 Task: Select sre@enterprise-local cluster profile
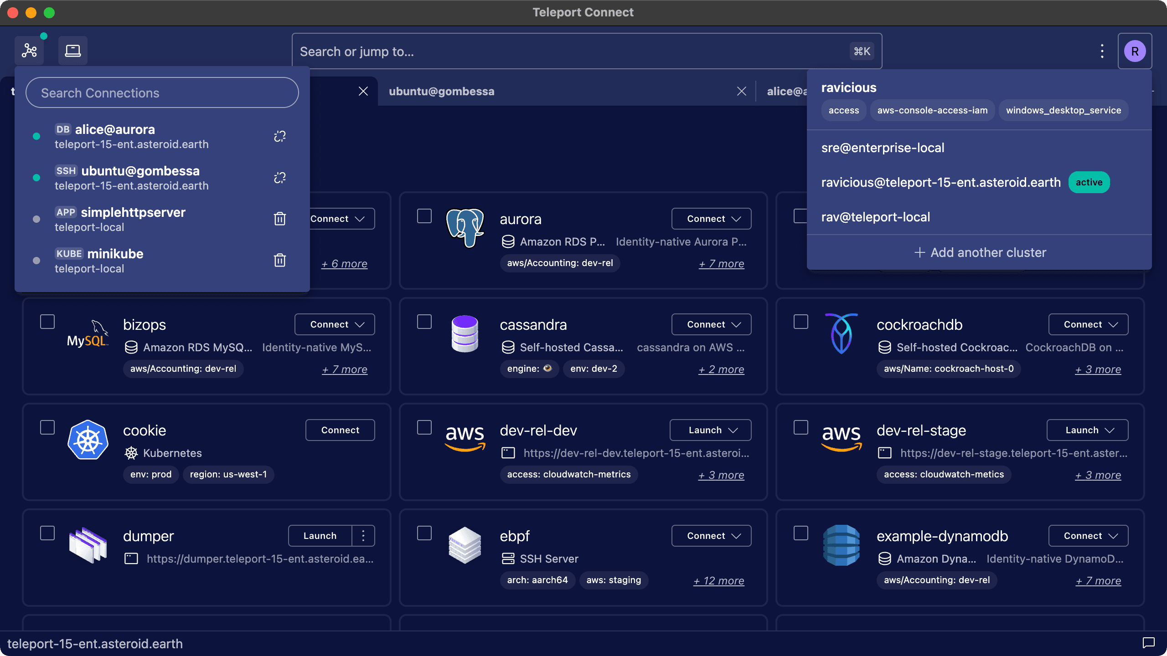(883, 148)
